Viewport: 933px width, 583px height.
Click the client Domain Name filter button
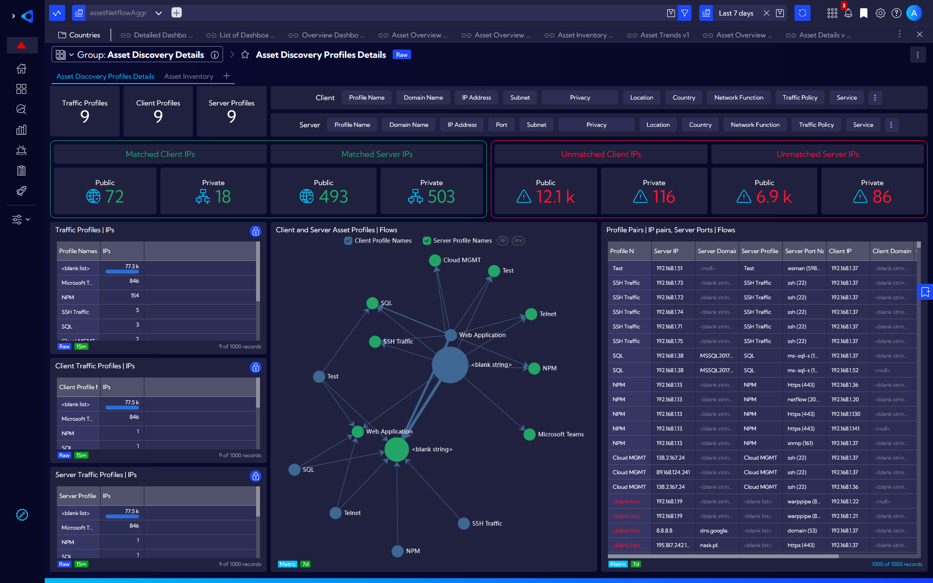[x=423, y=98]
